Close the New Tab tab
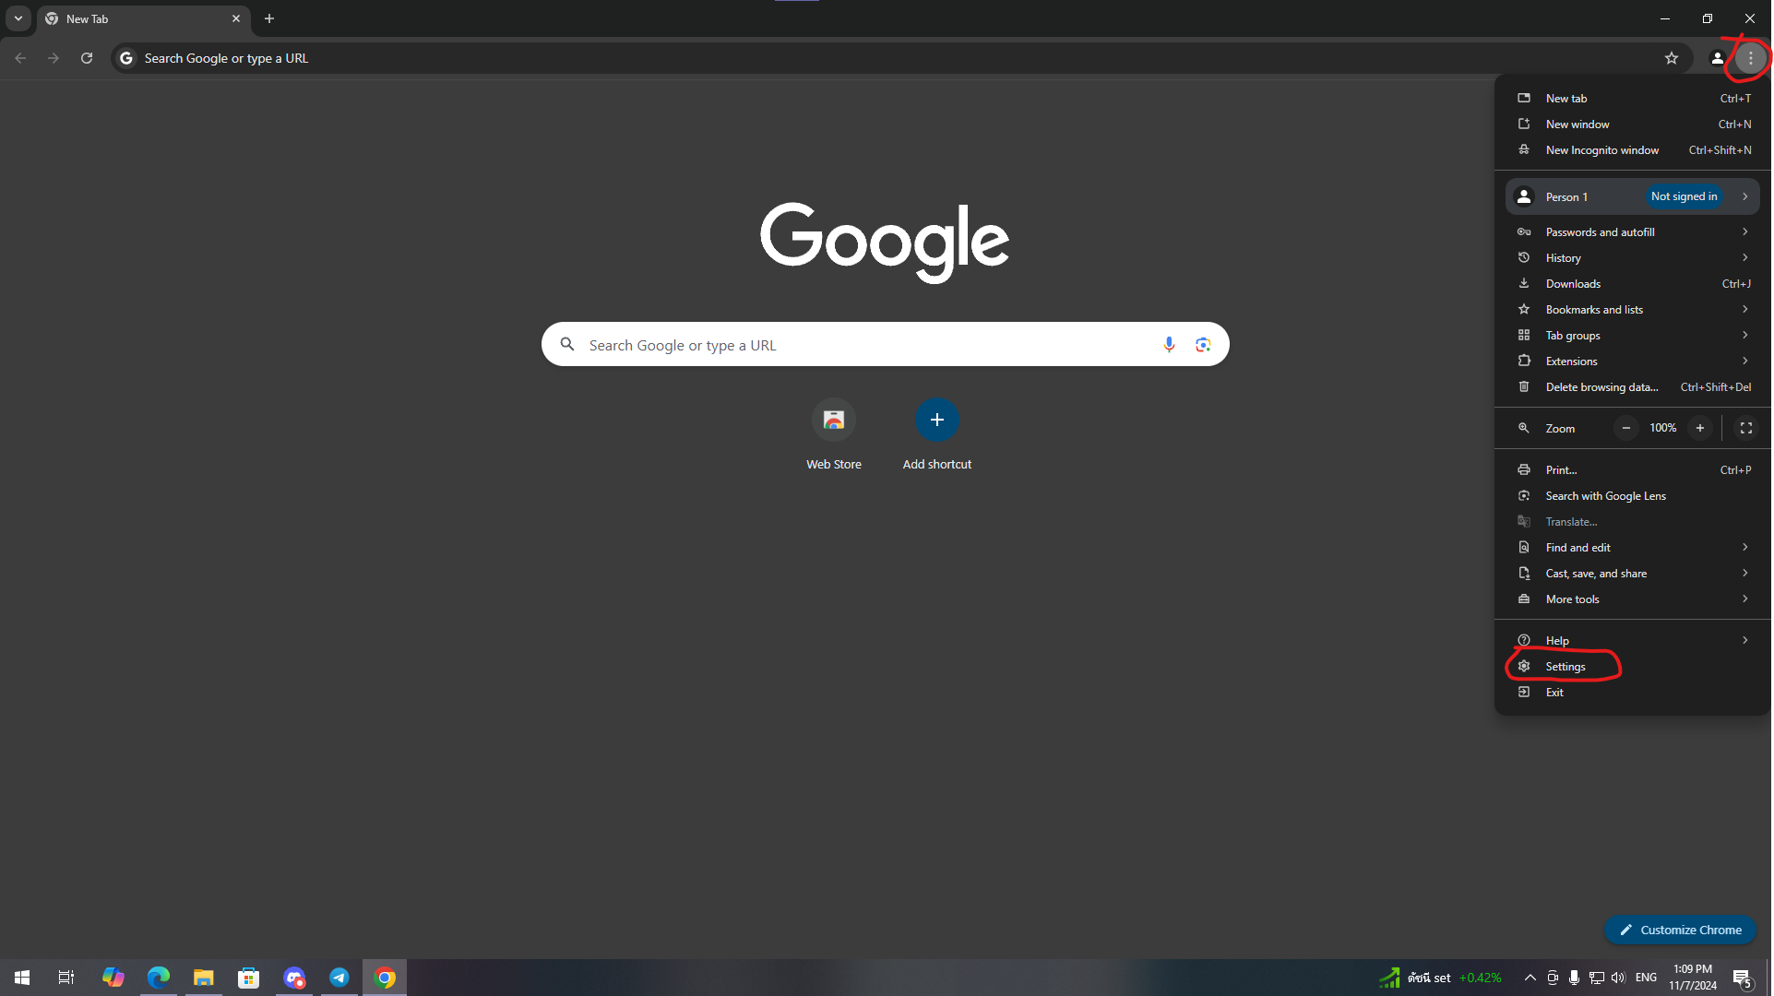 click(236, 18)
